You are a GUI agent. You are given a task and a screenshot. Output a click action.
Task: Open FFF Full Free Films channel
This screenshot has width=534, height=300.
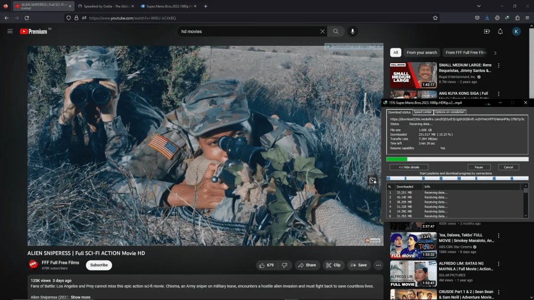tap(60, 262)
